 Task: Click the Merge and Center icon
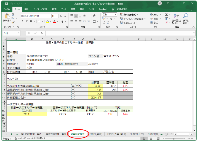94,21
